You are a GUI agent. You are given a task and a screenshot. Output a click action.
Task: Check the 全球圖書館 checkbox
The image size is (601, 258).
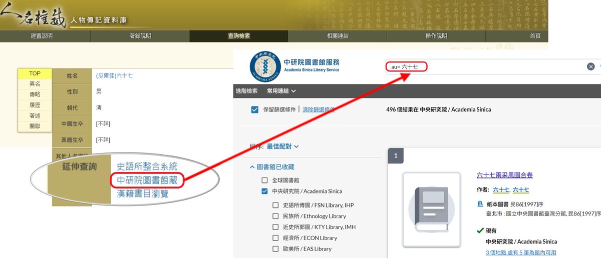[264, 180]
